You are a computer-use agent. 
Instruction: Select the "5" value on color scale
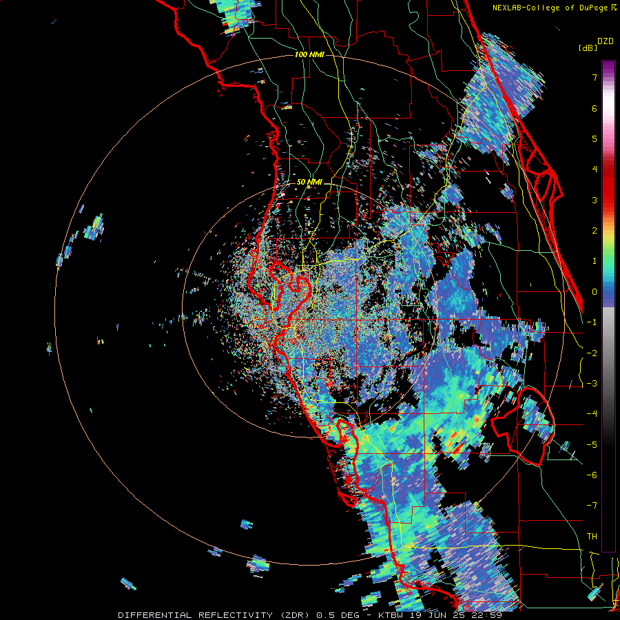click(595, 138)
